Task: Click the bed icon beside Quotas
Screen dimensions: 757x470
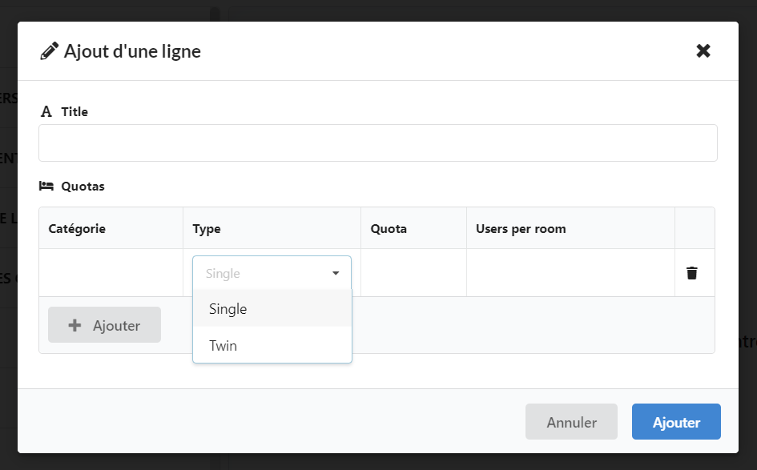Action: (x=46, y=187)
